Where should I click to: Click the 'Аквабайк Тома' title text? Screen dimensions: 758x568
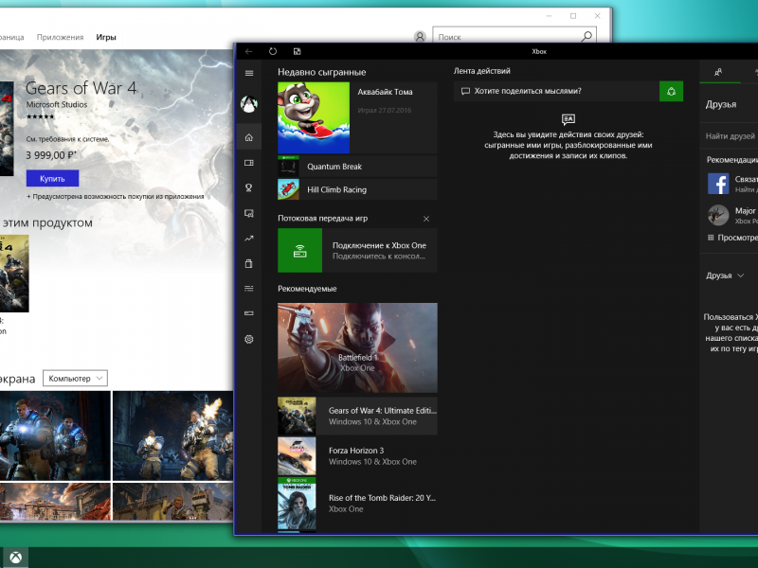(385, 92)
